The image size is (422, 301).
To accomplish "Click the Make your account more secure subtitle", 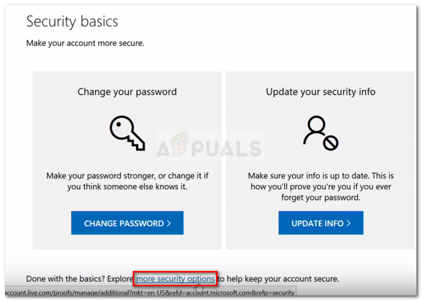I will (85, 43).
